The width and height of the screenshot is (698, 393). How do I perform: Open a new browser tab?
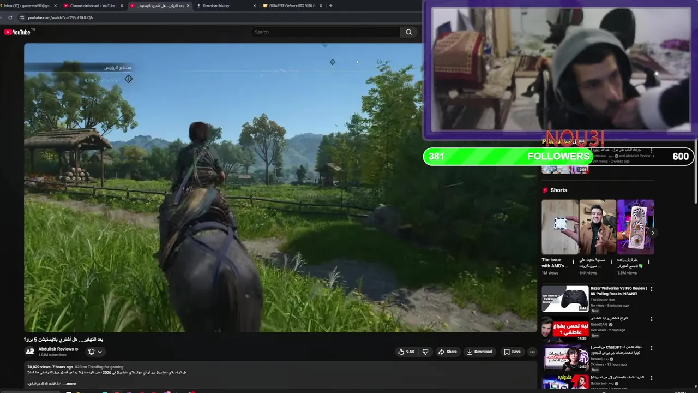[x=330, y=5]
